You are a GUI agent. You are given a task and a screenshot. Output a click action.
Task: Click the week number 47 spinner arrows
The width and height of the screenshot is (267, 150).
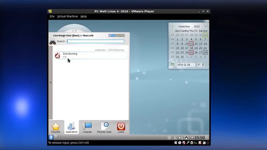point(203,65)
